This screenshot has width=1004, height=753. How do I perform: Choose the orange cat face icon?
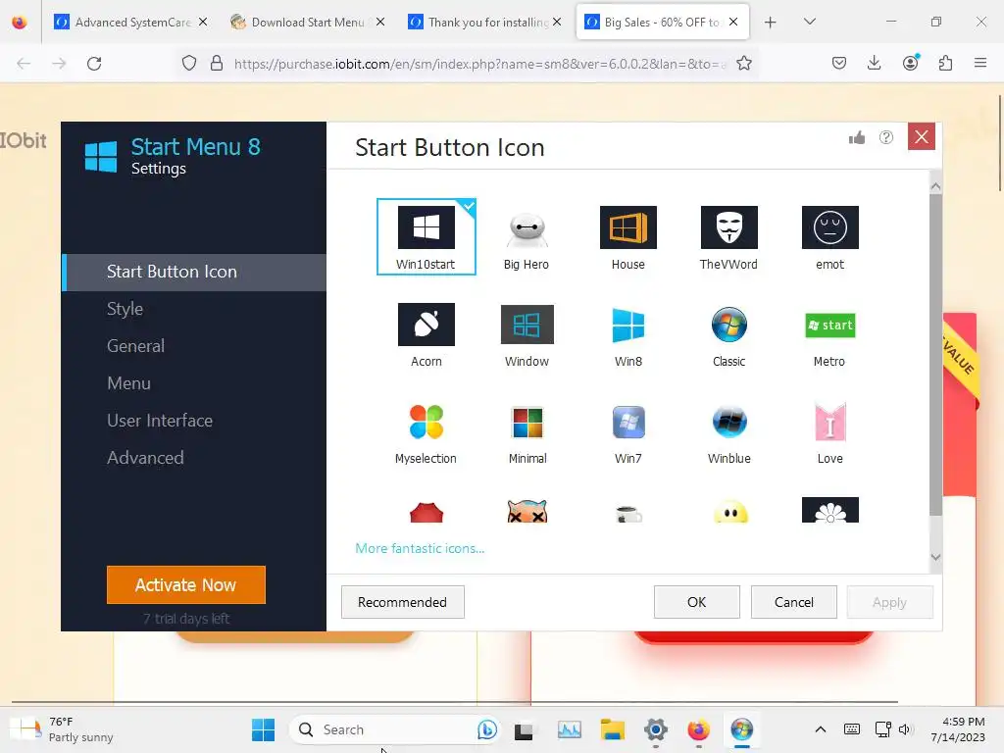527,511
